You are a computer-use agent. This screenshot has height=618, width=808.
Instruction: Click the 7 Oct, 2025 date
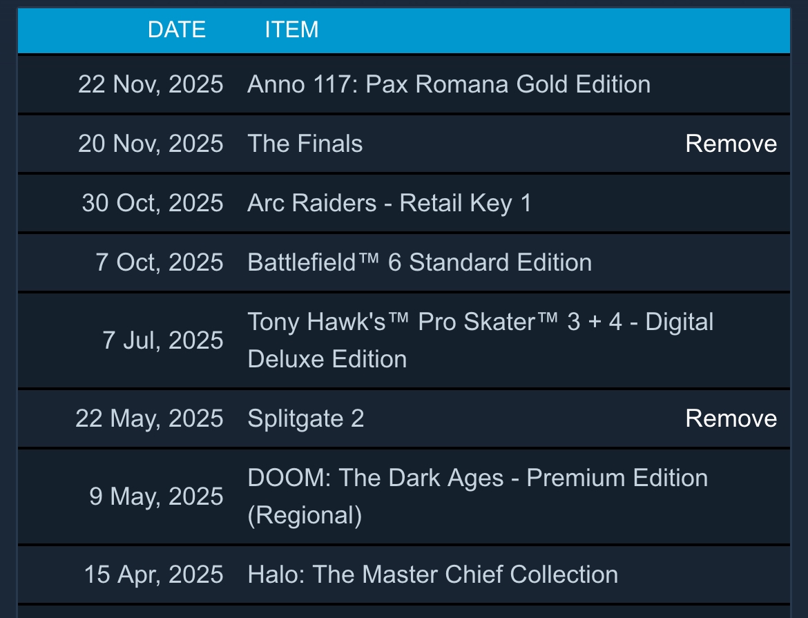[160, 262]
